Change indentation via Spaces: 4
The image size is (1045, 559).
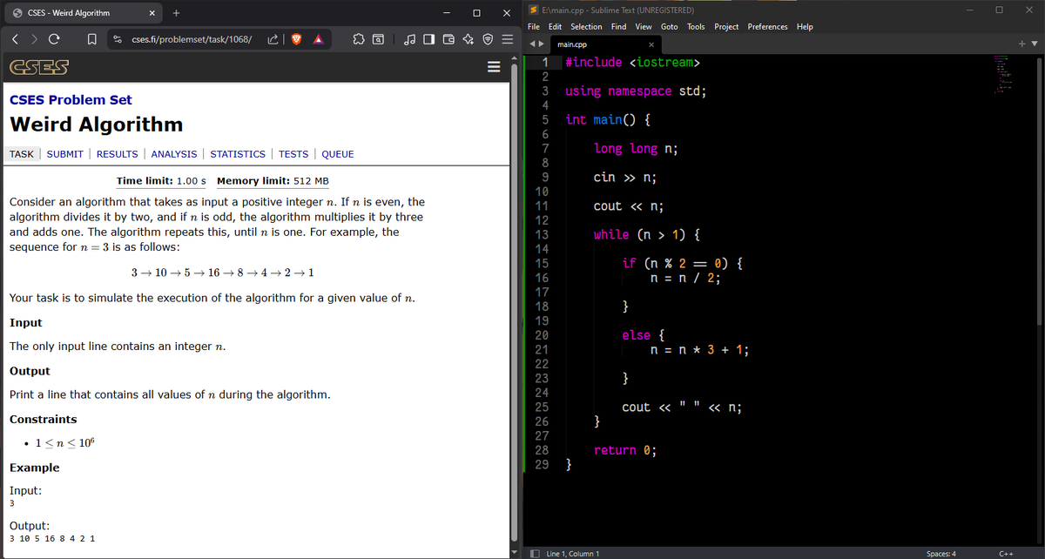941,553
